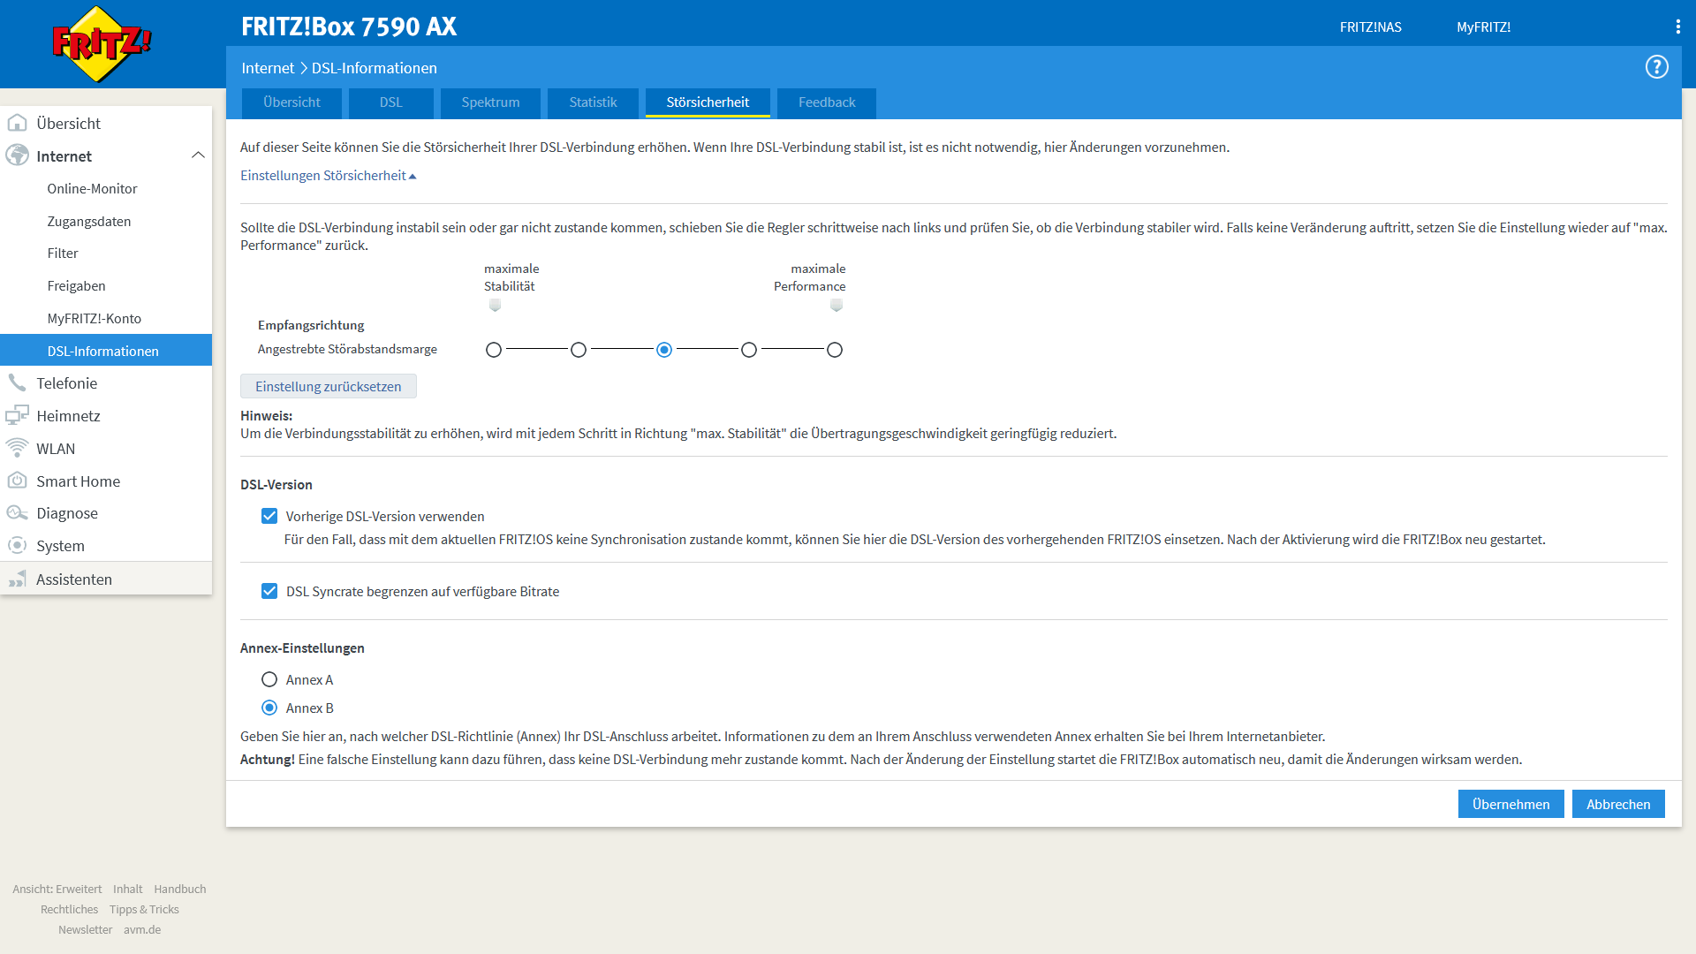Toggle DSL Syncrate begrenzen checkbox
Screen dimensions: 1696x954
[269, 591]
